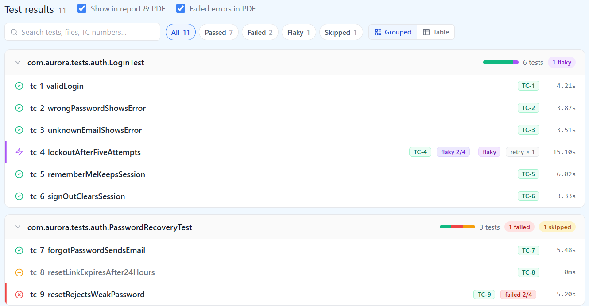Collapse the LoginTest group chevron

tap(18, 63)
